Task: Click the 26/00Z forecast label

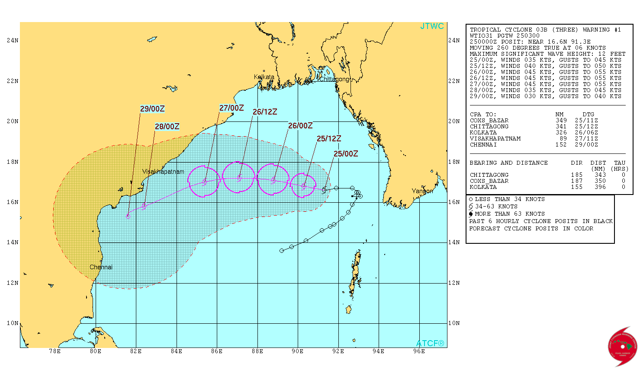Action: pyautogui.click(x=300, y=126)
